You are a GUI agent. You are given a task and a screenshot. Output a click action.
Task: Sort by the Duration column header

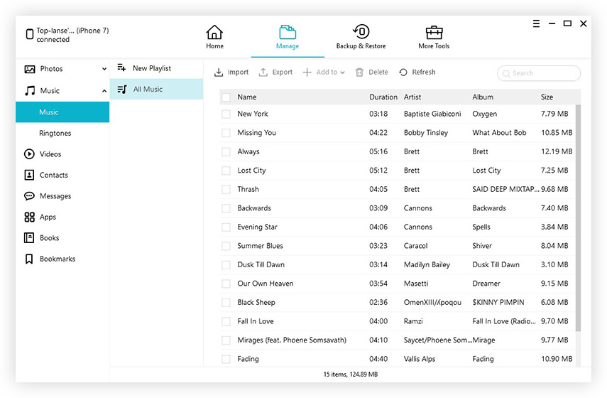383,97
